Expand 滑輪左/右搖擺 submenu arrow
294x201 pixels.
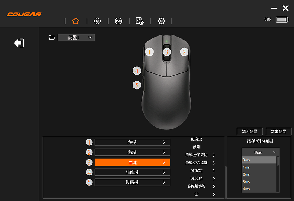coord(214,163)
